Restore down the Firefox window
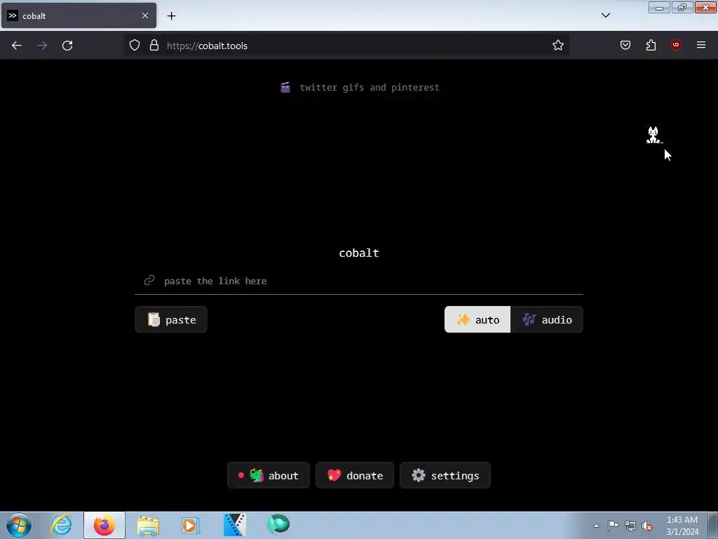718x539 pixels. (682, 7)
